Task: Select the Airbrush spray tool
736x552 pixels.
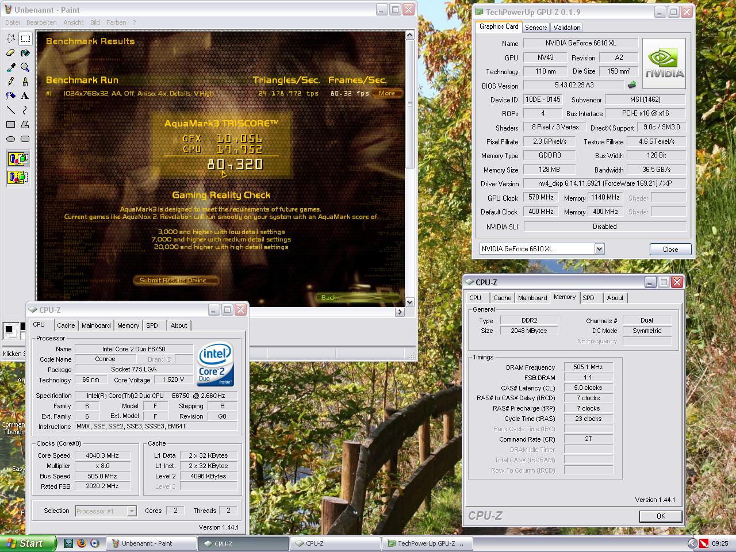Action: (x=11, y=95)
